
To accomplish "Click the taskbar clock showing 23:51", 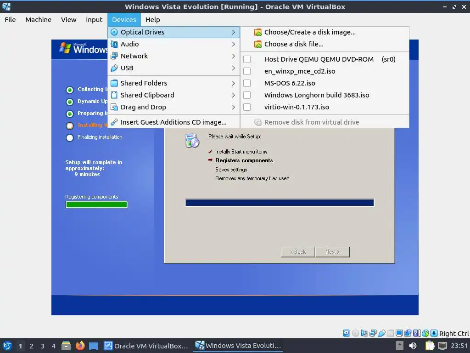I will [459, 346].
